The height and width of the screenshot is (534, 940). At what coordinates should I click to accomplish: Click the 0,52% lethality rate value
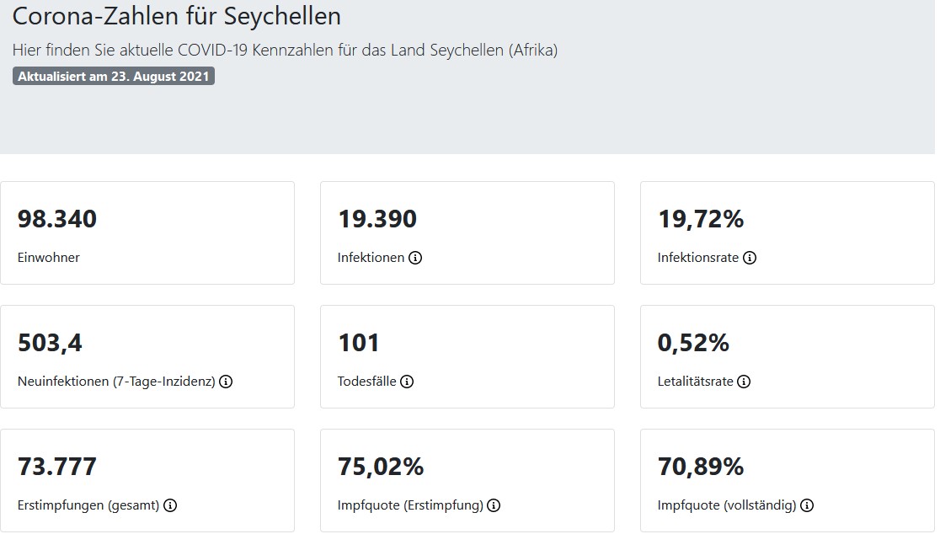point(693,343)
